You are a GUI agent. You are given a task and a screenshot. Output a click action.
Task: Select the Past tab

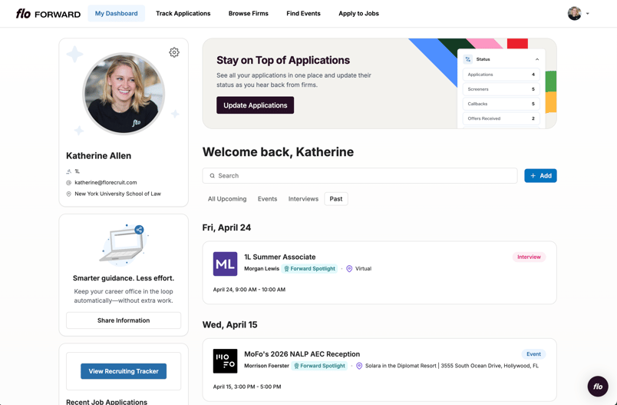coord(335,199)
